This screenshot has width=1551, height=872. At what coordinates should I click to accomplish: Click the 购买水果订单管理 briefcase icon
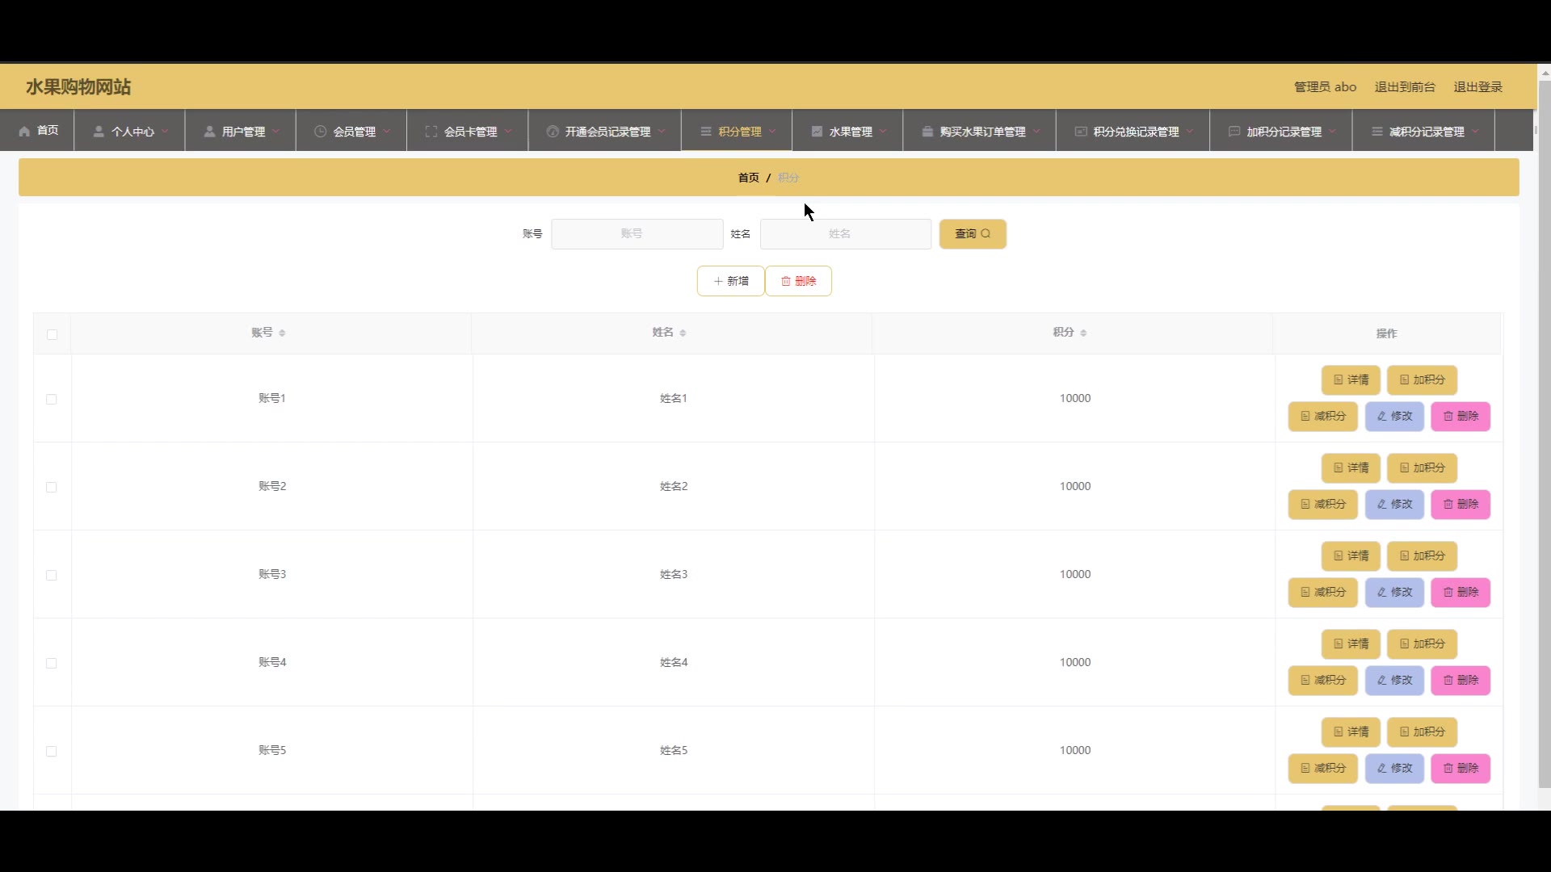point(927,132)
